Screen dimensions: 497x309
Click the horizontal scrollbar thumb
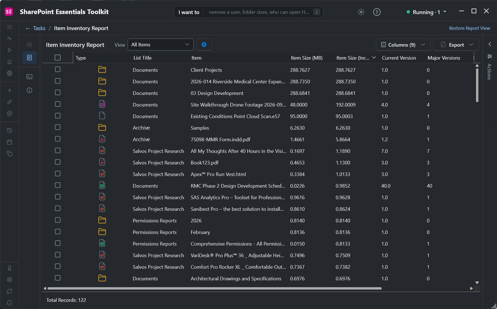(x=215, y=289)
